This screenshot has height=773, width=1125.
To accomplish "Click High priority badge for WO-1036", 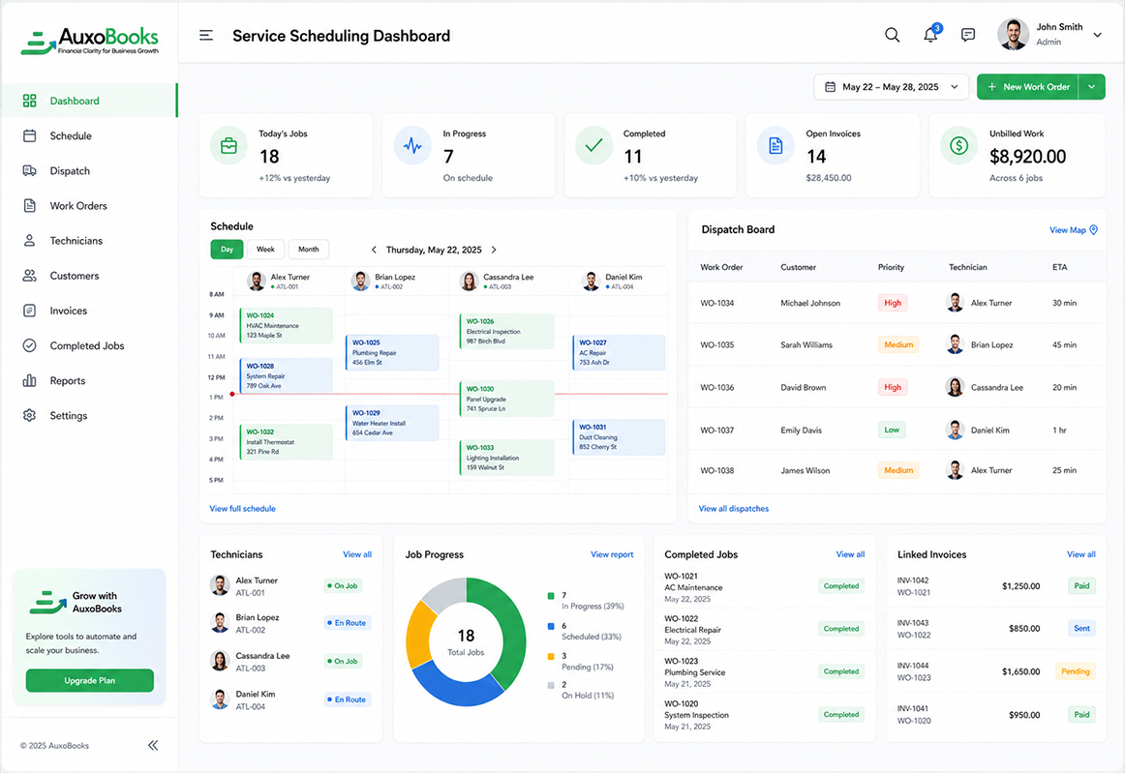I will (893, 387).
